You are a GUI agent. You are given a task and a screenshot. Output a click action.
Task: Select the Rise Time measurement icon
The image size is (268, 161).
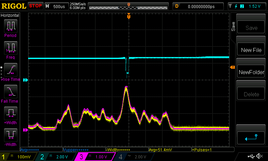[x=11, y=70]
